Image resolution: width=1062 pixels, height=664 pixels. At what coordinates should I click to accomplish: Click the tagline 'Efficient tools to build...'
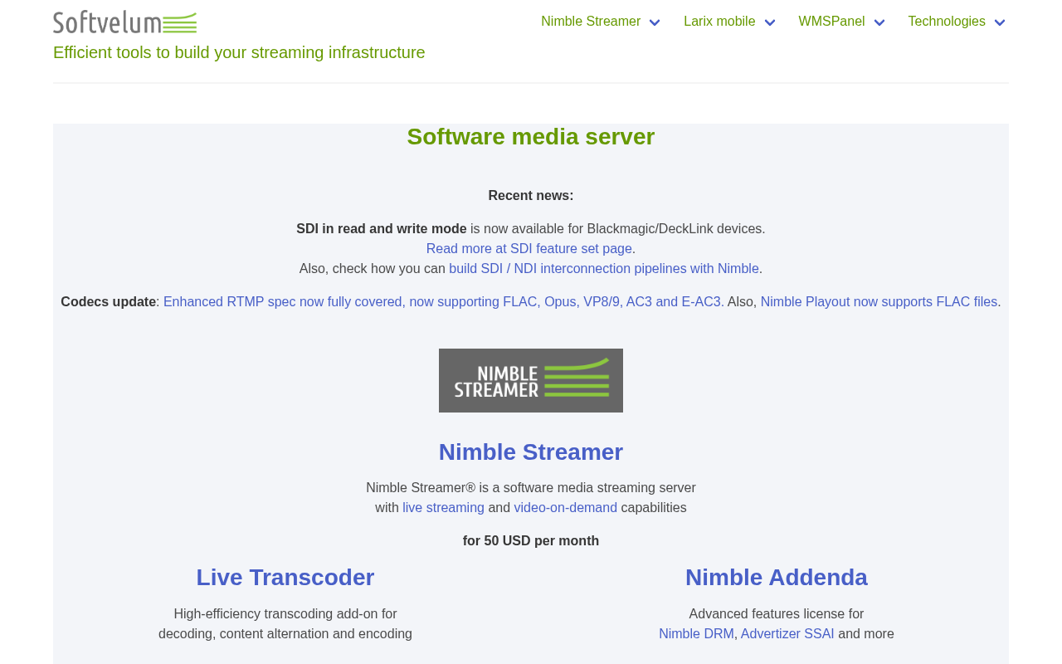[x=239, y=52]
